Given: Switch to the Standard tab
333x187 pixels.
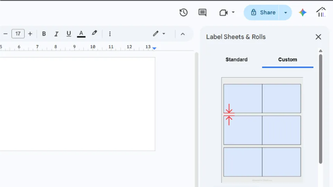Looking at the screenshot, I should point(236,60).
